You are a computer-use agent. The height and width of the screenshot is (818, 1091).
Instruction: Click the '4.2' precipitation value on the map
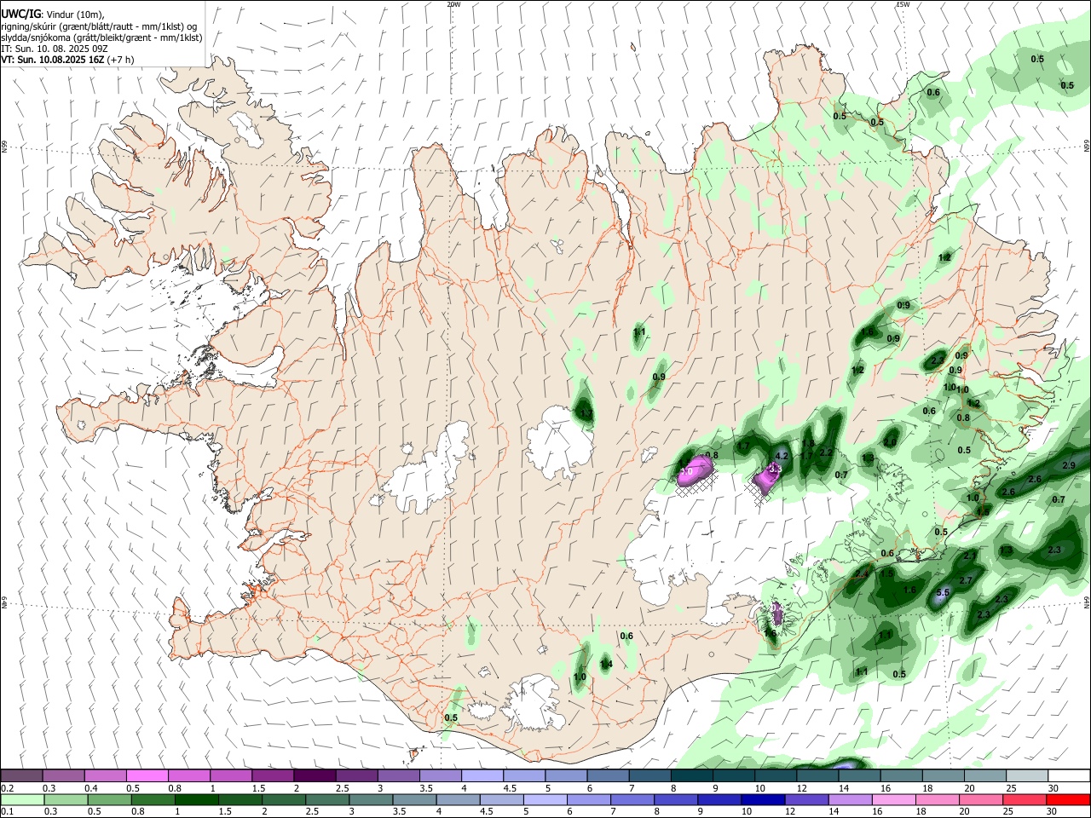click(782, 456)
